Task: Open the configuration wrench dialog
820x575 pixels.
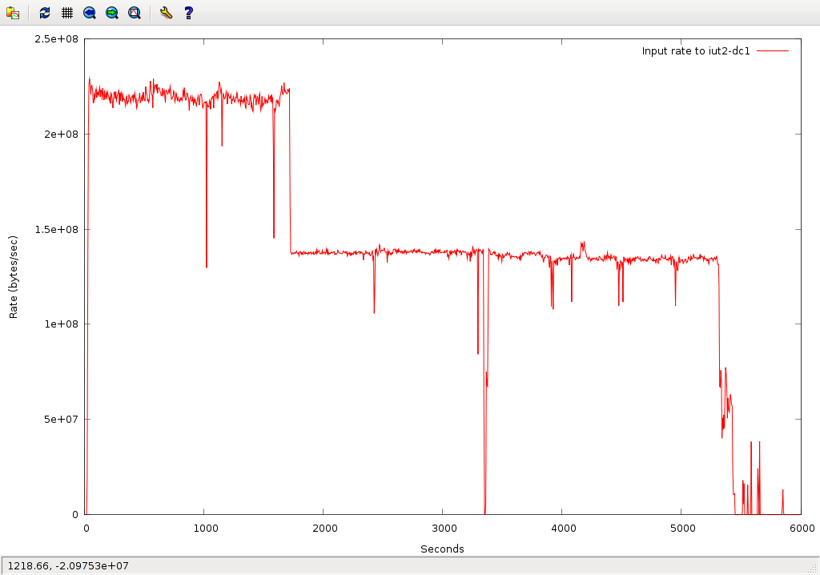Action: click(x=166, y=13)
